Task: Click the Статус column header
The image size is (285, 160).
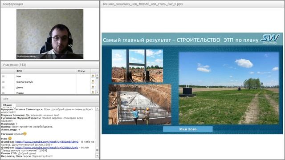Action: (83, 71)
